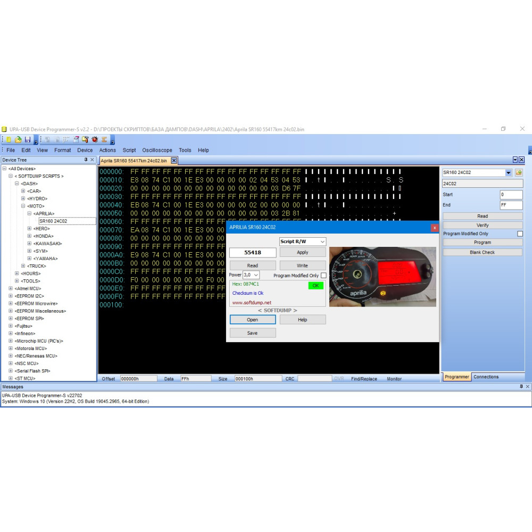Close the Messages panel
This screenshot has width=532, height=532.
pos(528,386)
